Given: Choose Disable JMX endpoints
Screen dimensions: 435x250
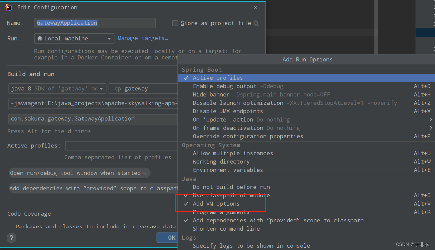Looking at the screenshot, I should [x=306, y=111].
